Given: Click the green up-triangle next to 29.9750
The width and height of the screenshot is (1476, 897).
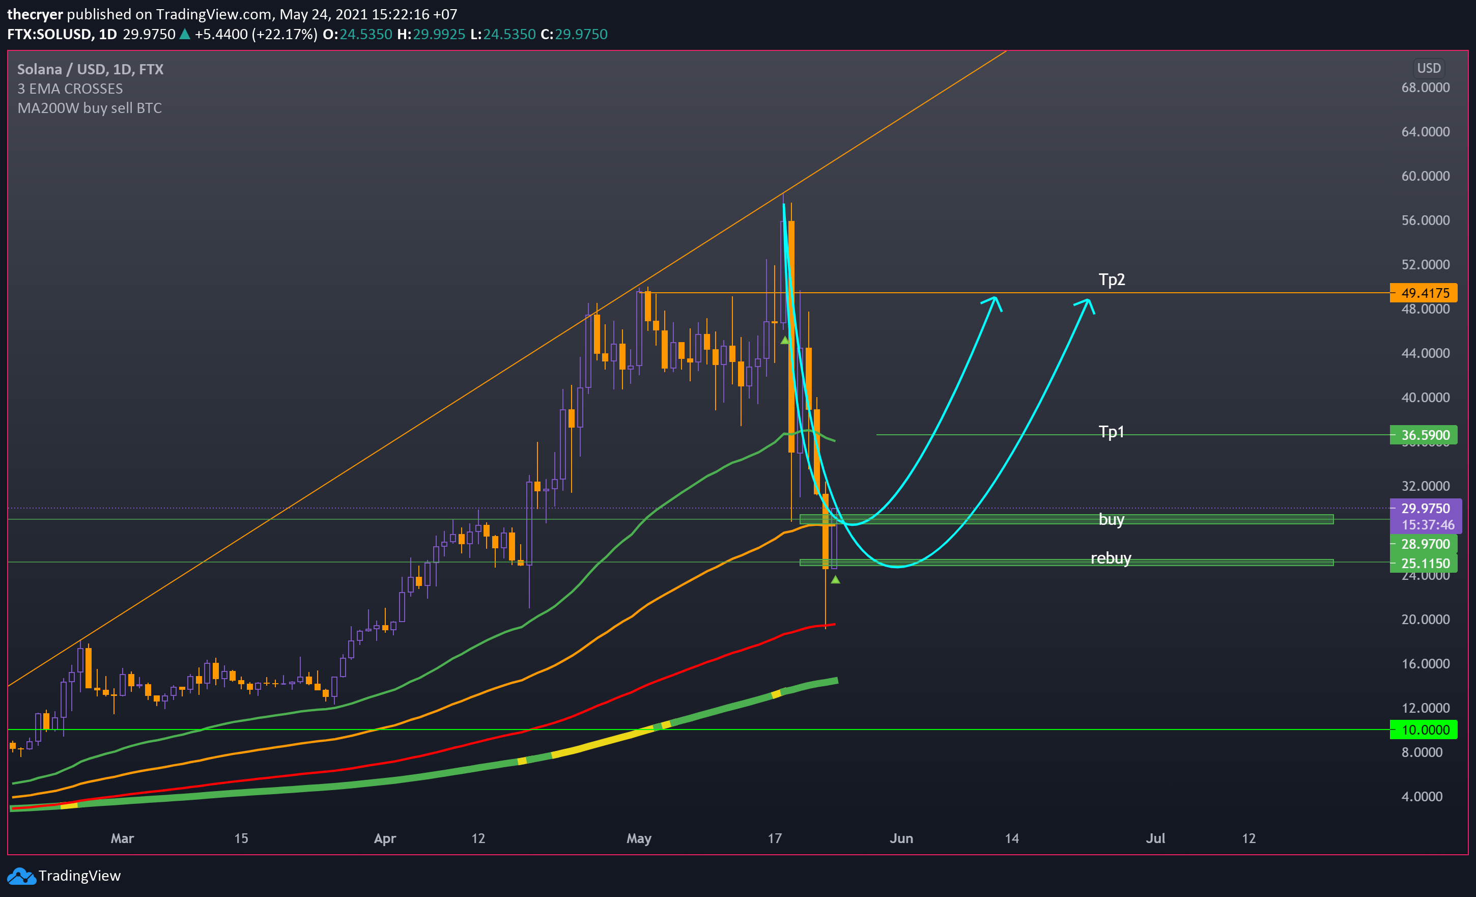Looking at the screenshot, I should pyautogui.click(x=185, y=34).
